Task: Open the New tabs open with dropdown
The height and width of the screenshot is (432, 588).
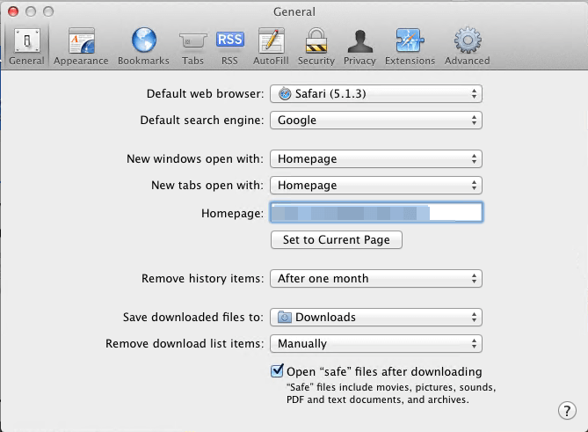Action: [376, 185]
